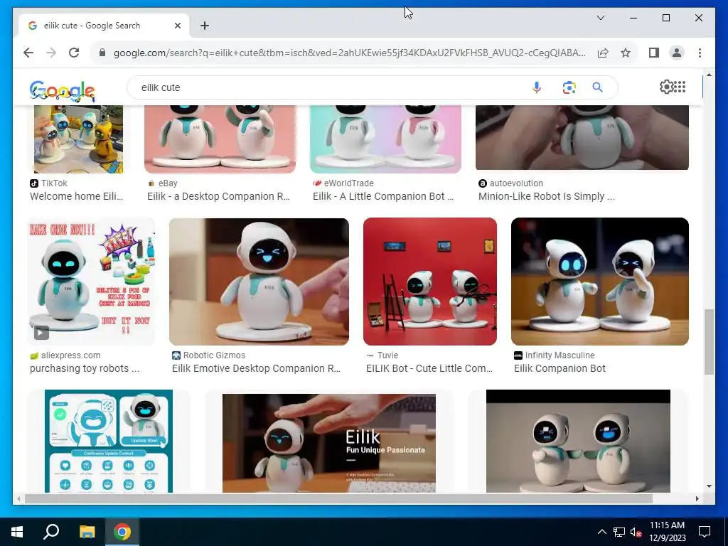Open the Windows Start menu
728x546 pixels.
coord(17,532)
